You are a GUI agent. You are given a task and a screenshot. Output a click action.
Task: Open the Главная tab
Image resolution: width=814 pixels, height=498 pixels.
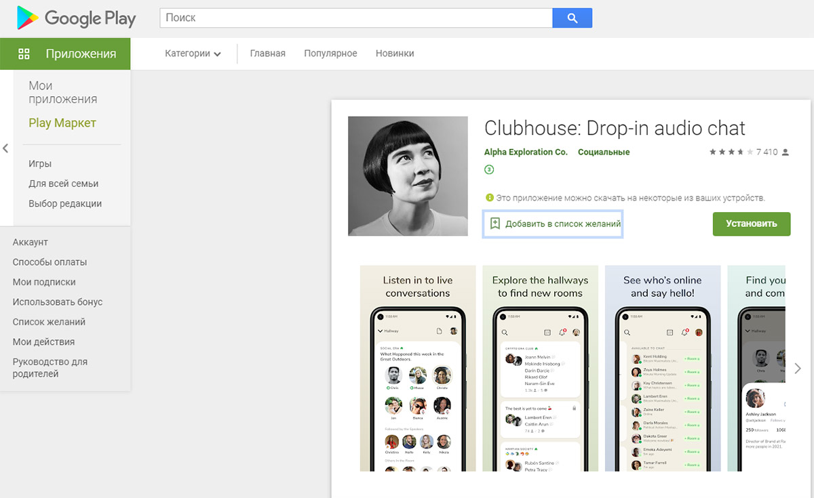[267, 54]
